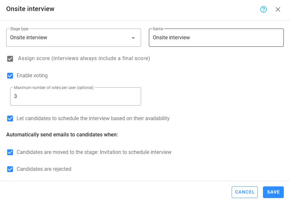Image resolution: width=290 pixels, height=201 pixels.
Task: Click the 'Assign score' label text
Action: pyautogui.click(x=84, y=58)
